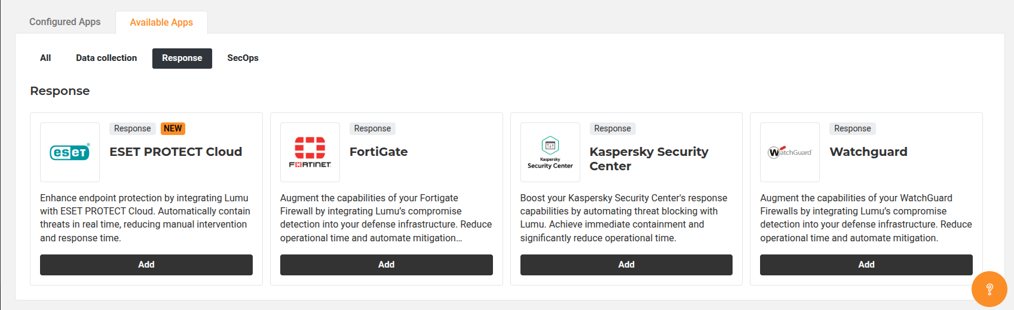Open the orange help lightbulb button
This screenshot has height=310, width=1014.
(990, 289)
